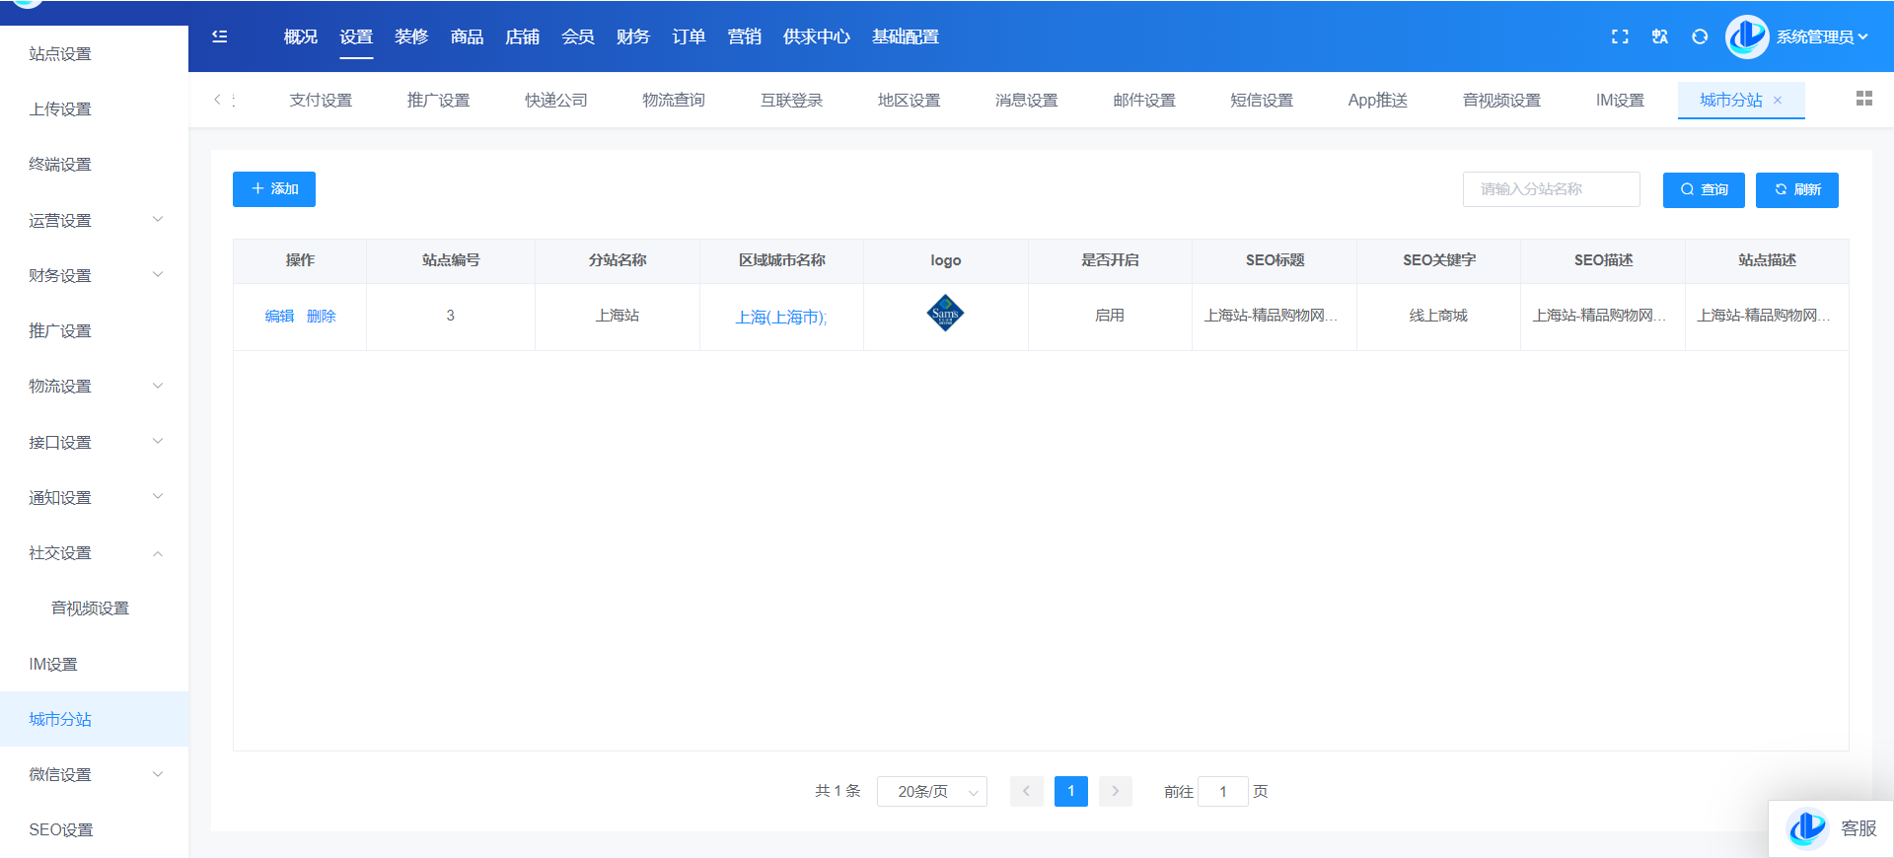Click the refresh icon in the top header
1894x858 pixels.
point(1700,36)
